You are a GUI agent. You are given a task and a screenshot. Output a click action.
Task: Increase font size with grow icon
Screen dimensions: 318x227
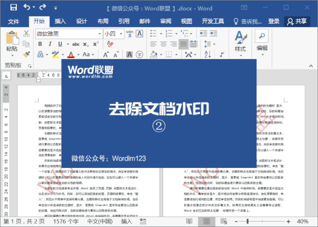coord(106,55)
